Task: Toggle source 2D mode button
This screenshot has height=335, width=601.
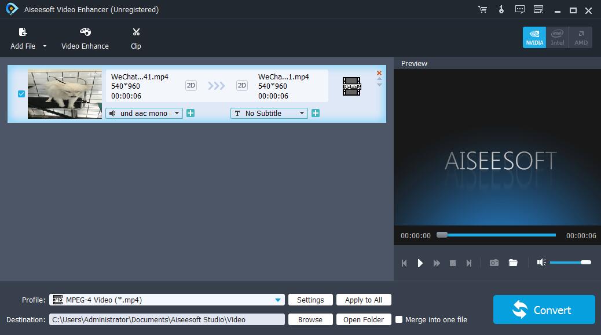Action: pos(191,85)
